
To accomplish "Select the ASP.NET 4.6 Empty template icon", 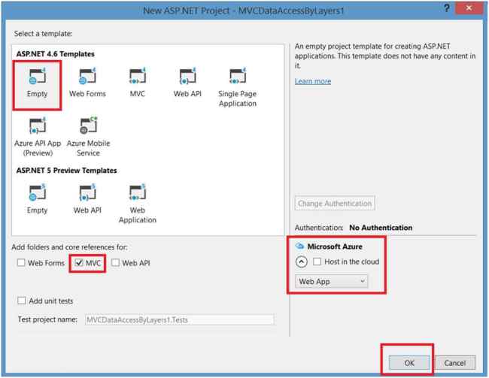I will [x=37, y=77].
